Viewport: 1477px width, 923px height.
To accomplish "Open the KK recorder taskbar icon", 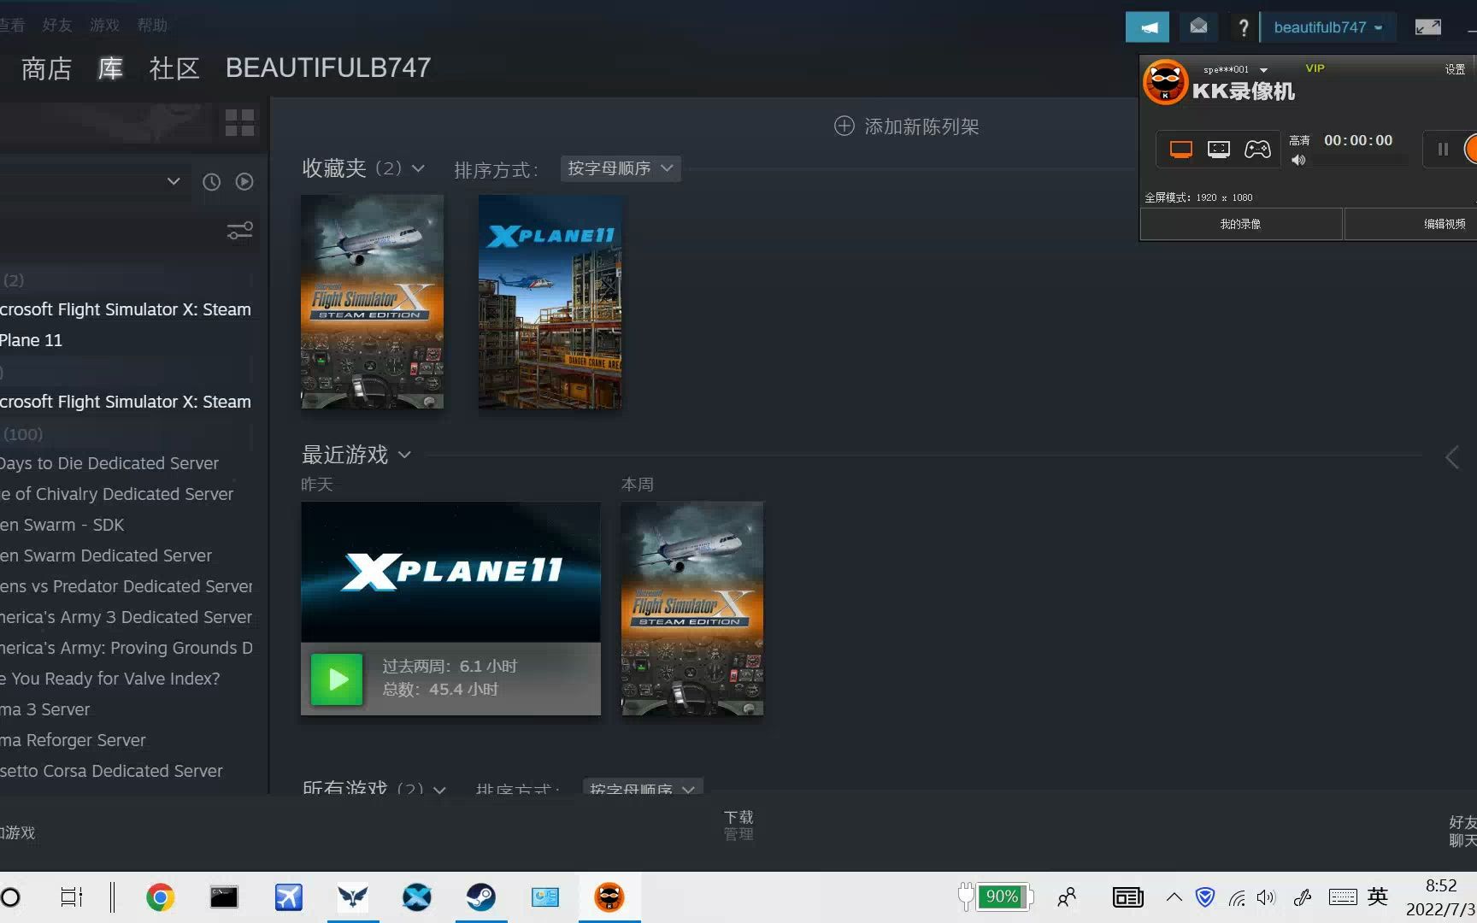I will point(609,897).
